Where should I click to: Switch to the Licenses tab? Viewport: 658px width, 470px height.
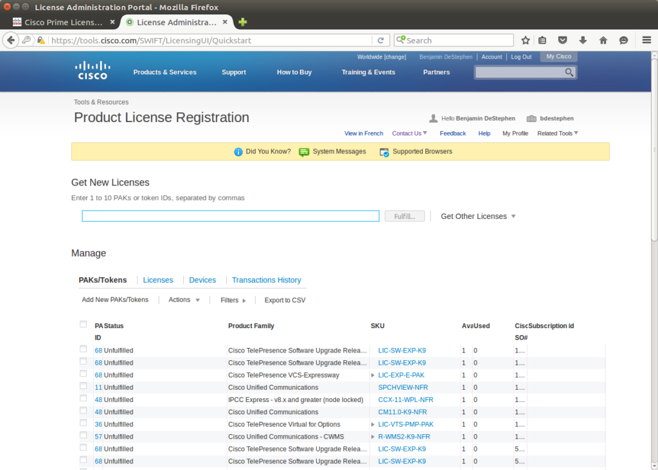[158, 280]
